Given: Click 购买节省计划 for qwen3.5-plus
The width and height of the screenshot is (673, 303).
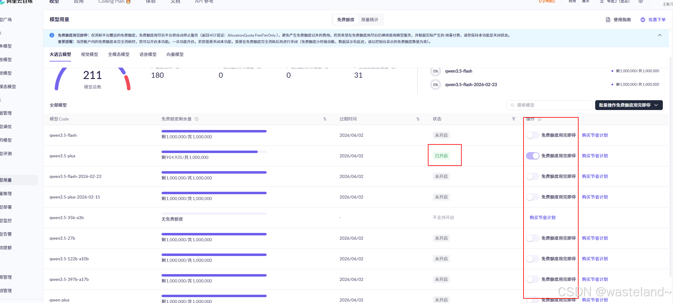Looking at the screenshot, I should pos(595,156).
